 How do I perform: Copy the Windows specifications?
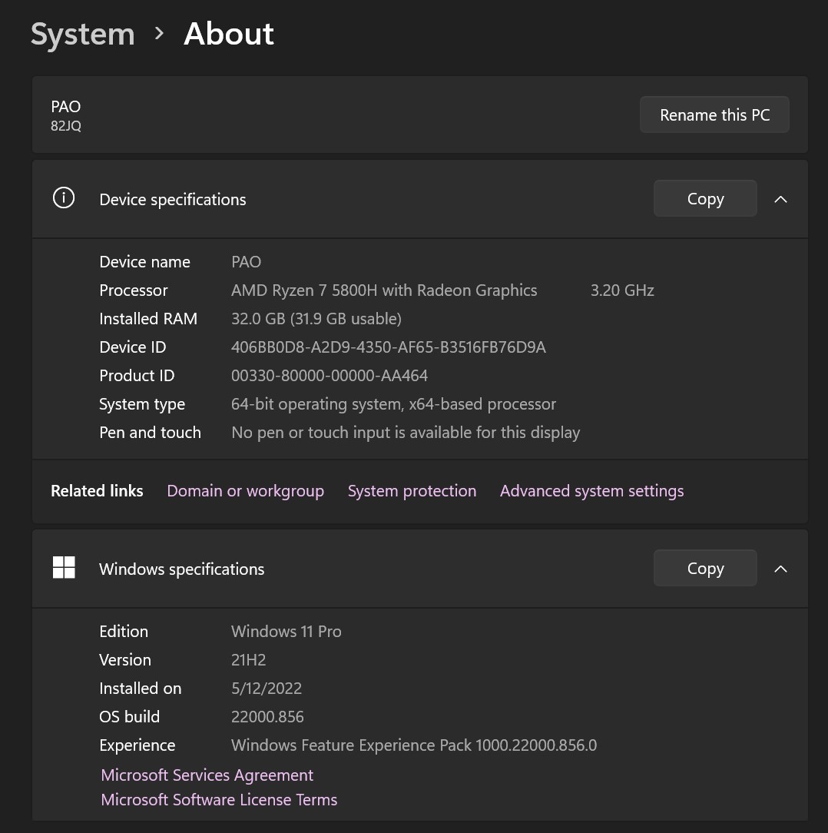click(704, 569)
